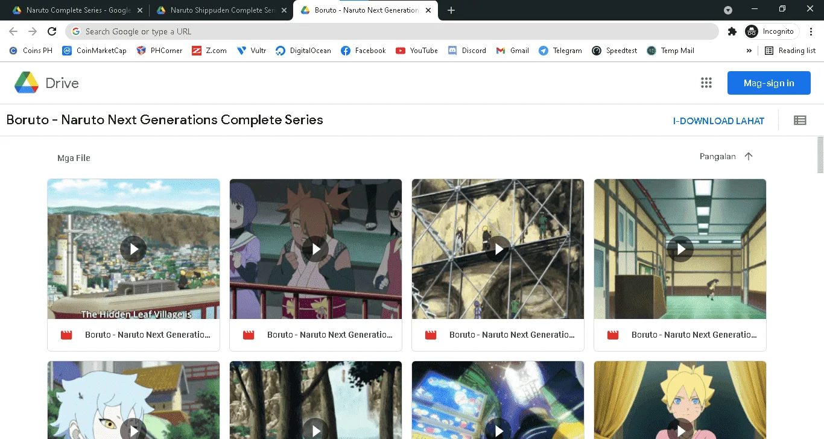The image size is (824, 439).
Task: Click the Pangalan sort label
Action: pyautogui.click(x=717, y=156)
